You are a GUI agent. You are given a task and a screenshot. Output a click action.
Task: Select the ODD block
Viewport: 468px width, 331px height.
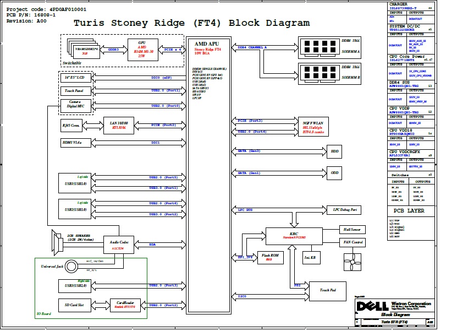334,173
